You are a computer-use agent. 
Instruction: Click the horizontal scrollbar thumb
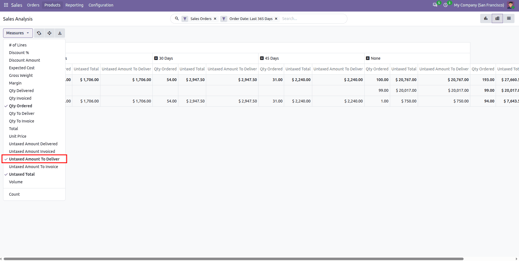click(x=233, y=259)
